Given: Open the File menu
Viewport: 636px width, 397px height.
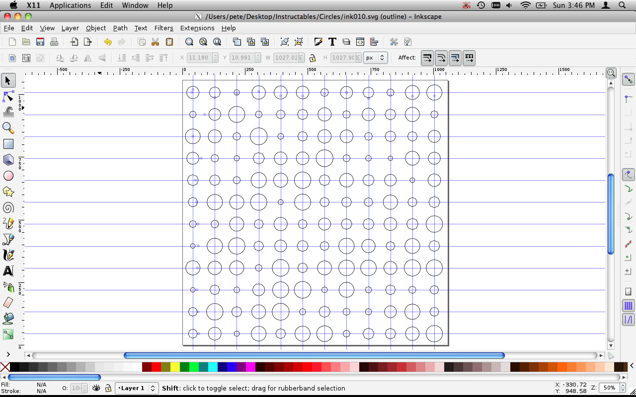Looking at the screenshot, I should (x=9, y=28).
